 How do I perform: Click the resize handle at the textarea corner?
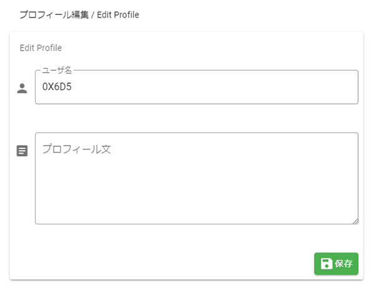click(x=356, y=221)
